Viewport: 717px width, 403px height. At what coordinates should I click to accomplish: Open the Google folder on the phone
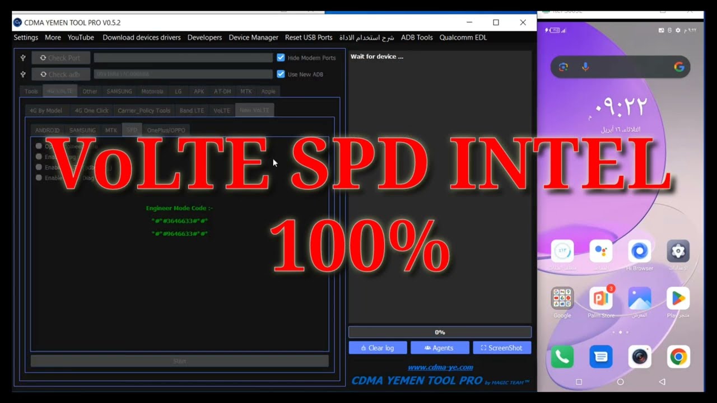(x=562, y=298)
